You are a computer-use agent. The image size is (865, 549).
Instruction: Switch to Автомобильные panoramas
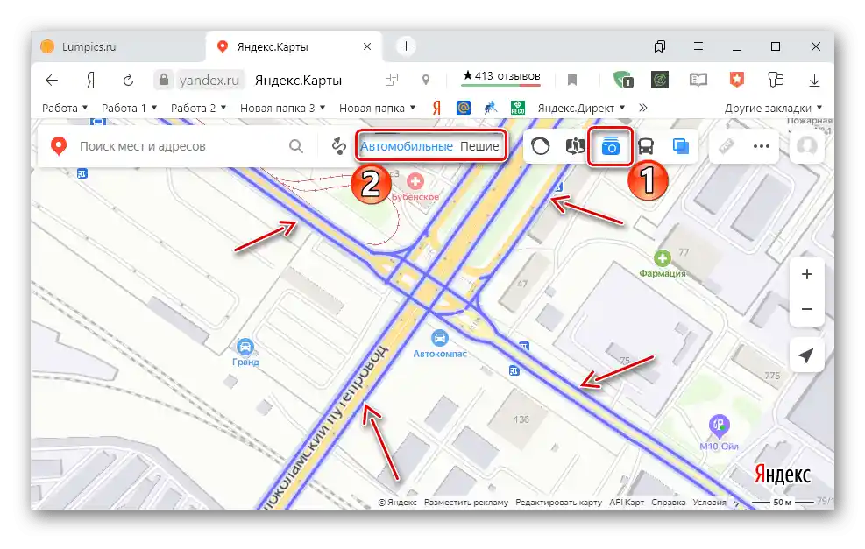[x=407, y=146]
